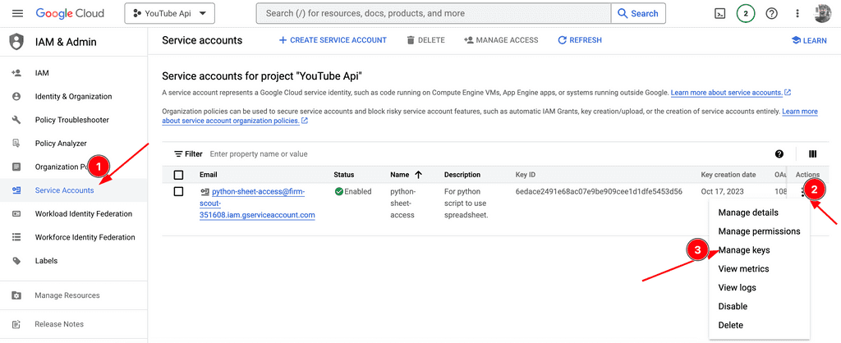Click the Labels tag icon
This screenshot has height=343, width=841.
point(16,261)
